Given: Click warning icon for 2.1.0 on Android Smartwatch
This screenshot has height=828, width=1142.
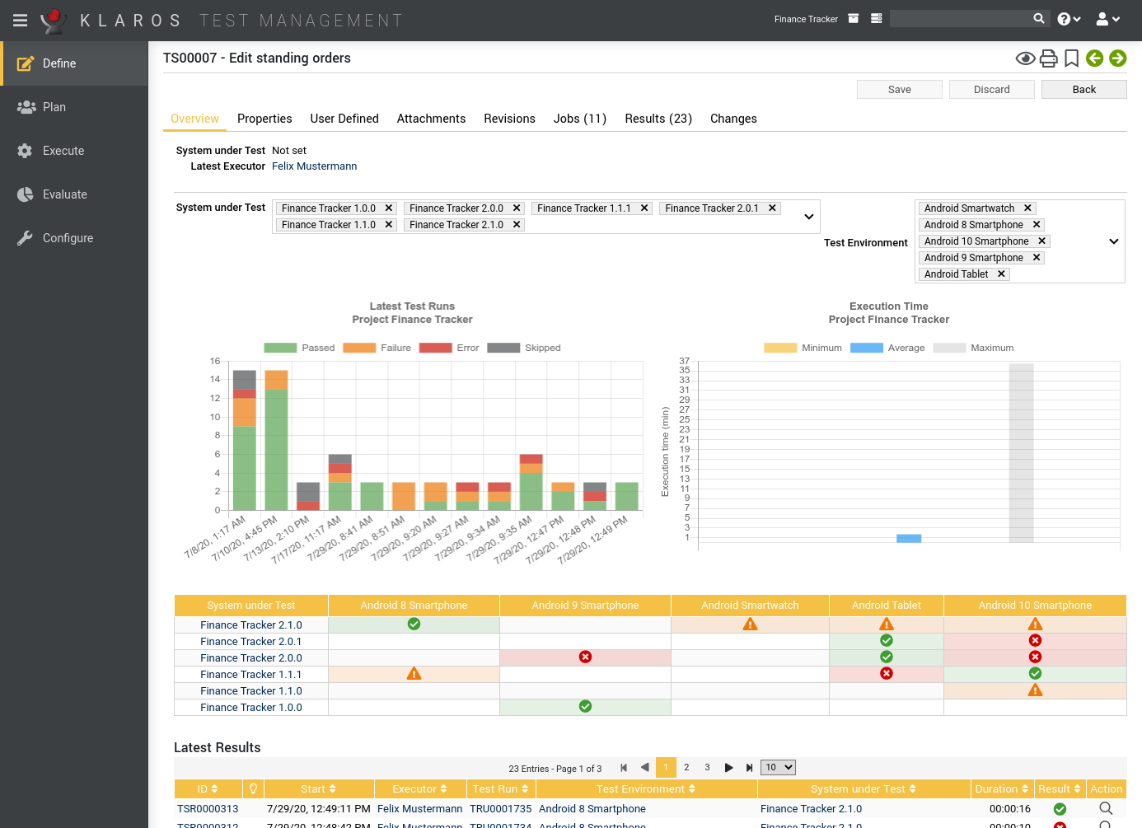Looking at the screenshot, I should [x=750, y=625].
